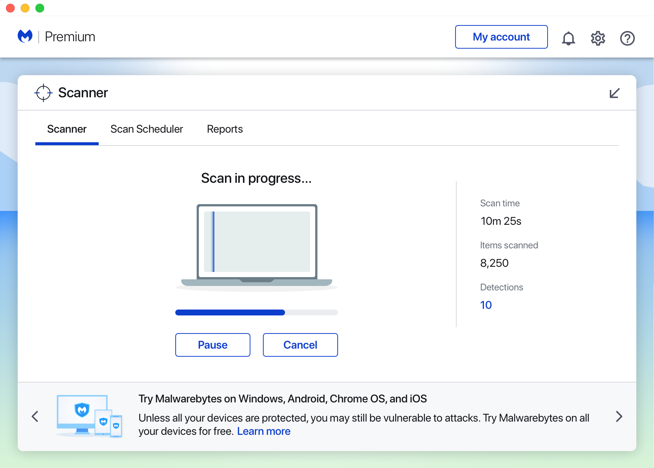Click the detections count 10
The image size is (654, 468).
486,305
